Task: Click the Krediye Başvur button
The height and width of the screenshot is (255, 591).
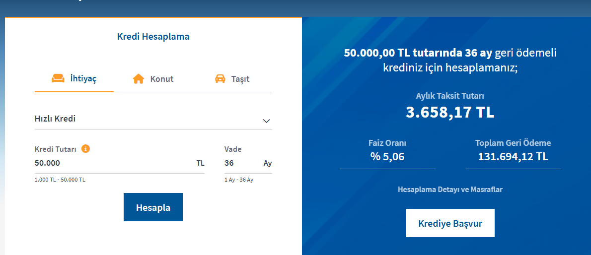Action: (x=450, y=223)
